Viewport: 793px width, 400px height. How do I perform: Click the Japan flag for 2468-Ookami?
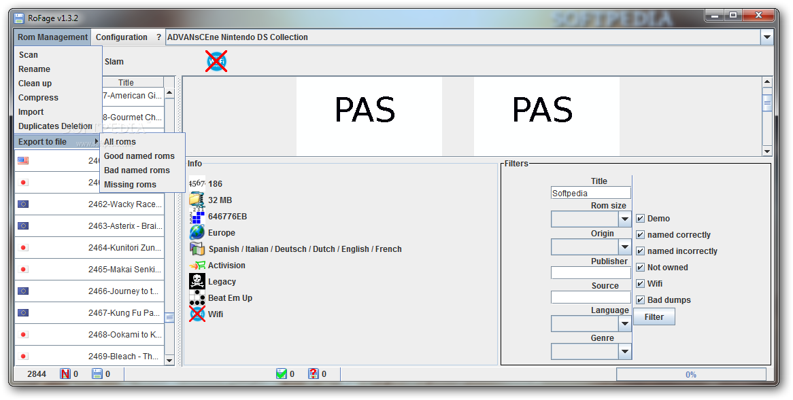click(23, 334)
